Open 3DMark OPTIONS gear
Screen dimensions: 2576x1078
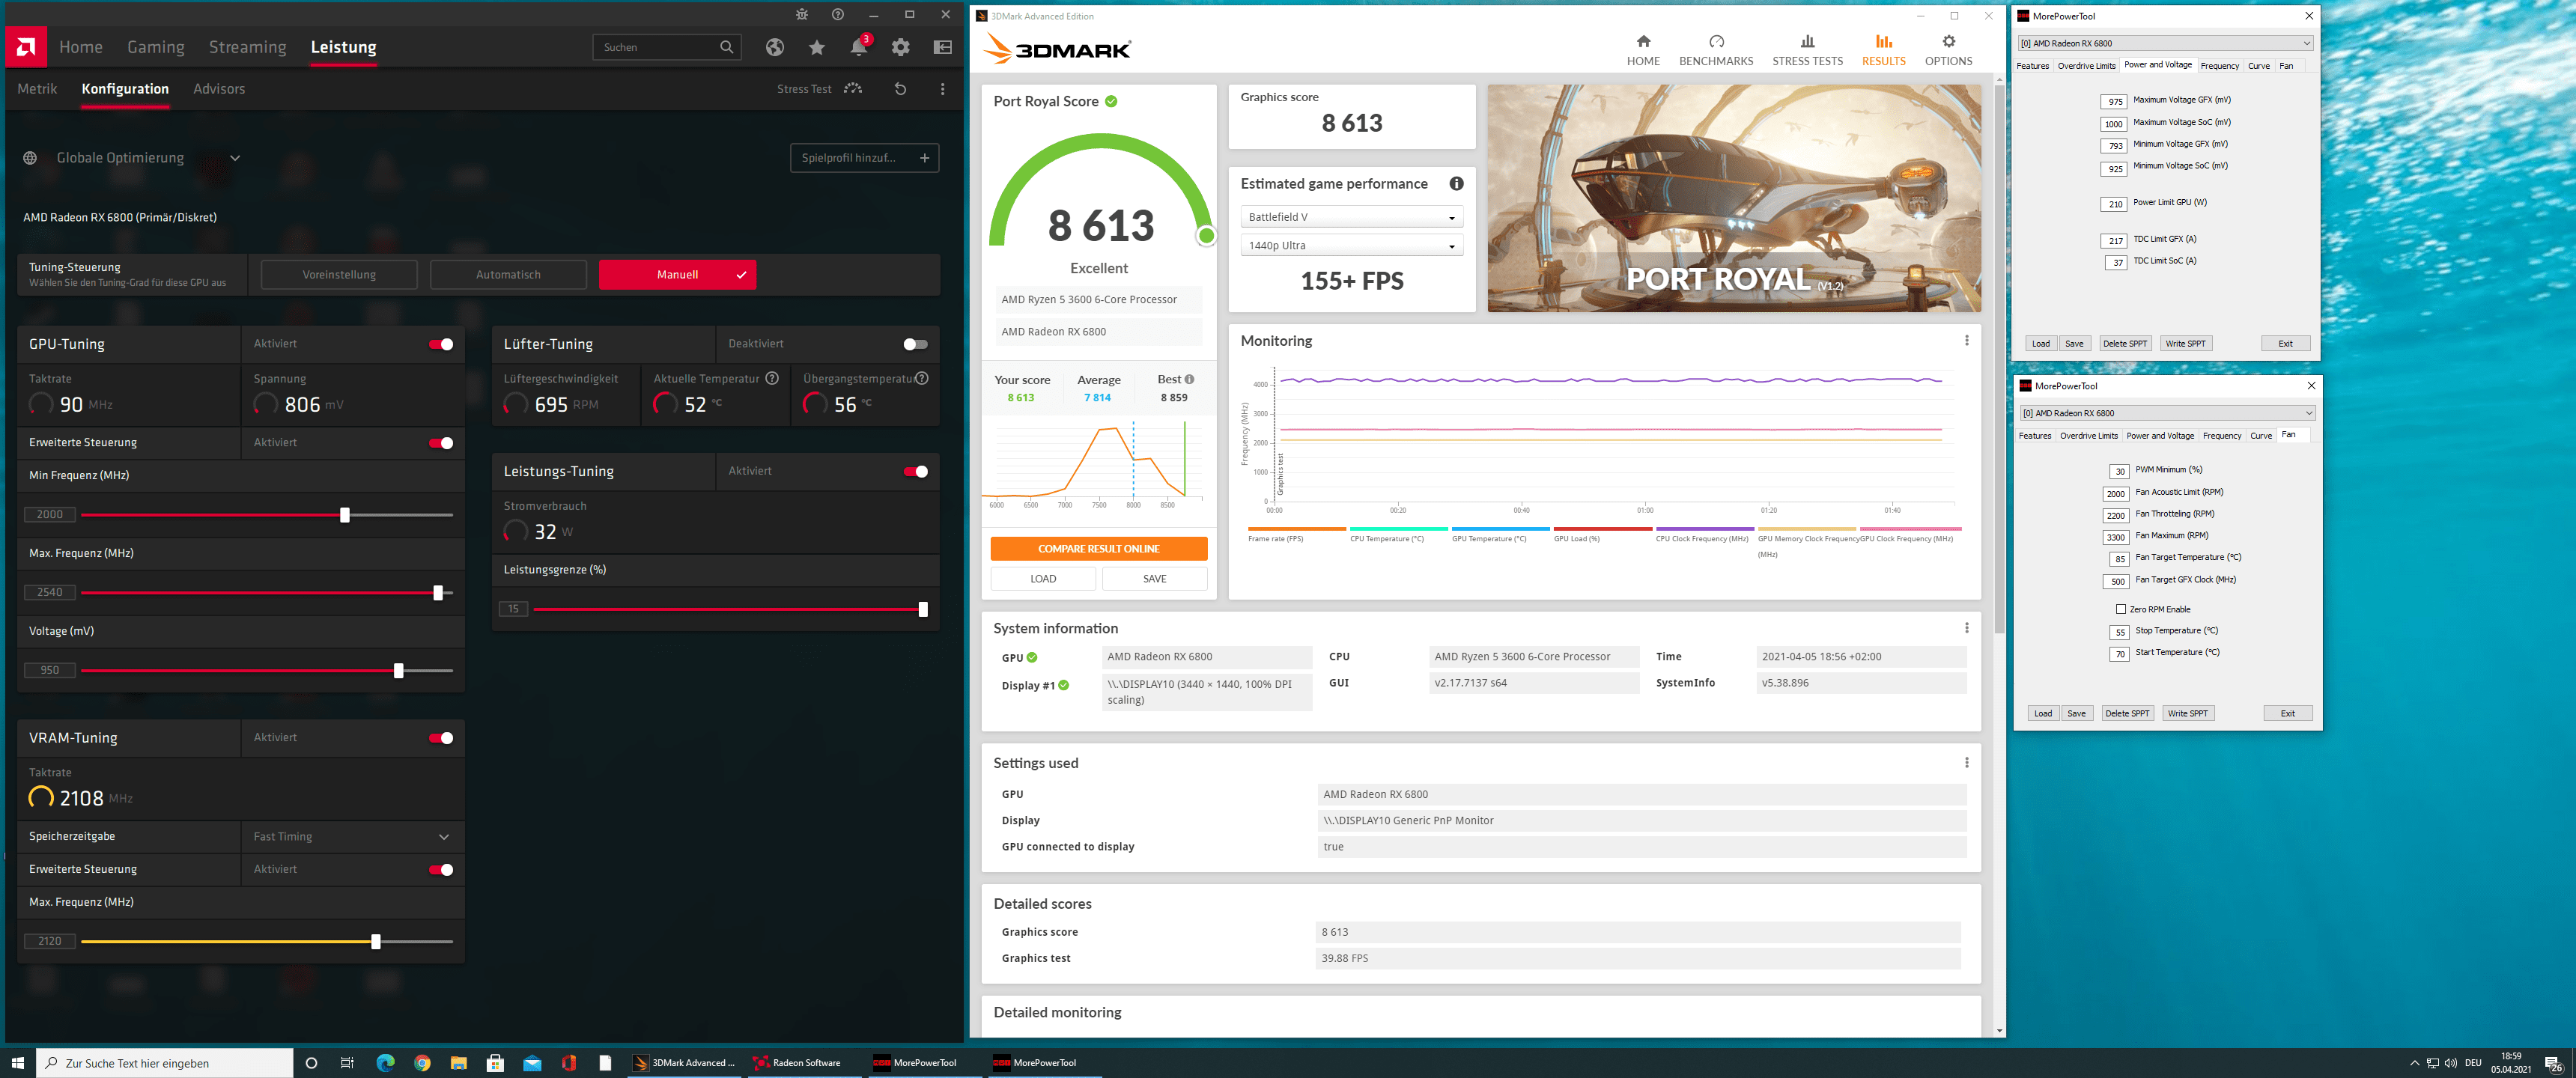tap(1948, 50)
